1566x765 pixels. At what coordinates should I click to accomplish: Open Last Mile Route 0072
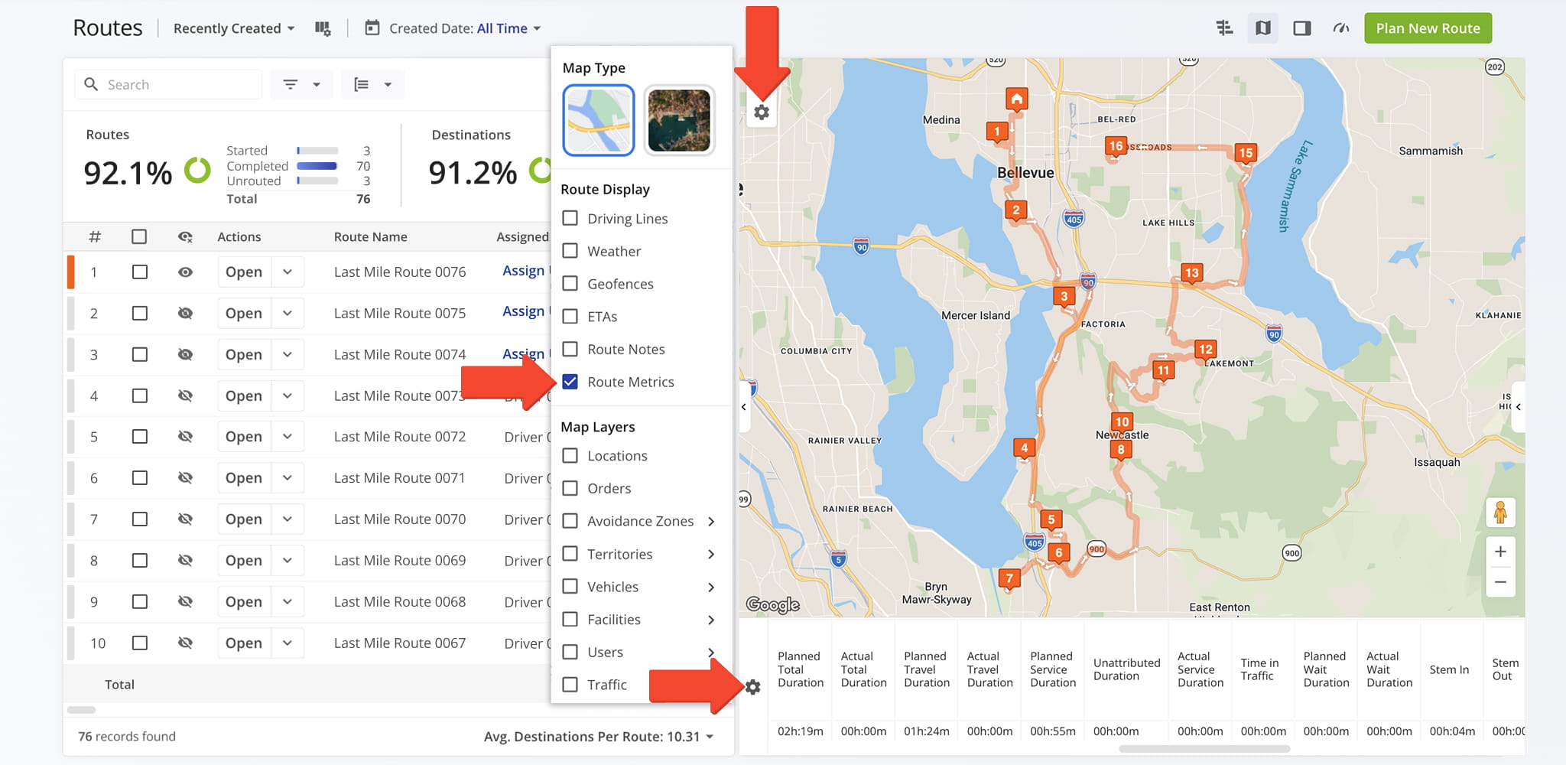click(244, 437)
